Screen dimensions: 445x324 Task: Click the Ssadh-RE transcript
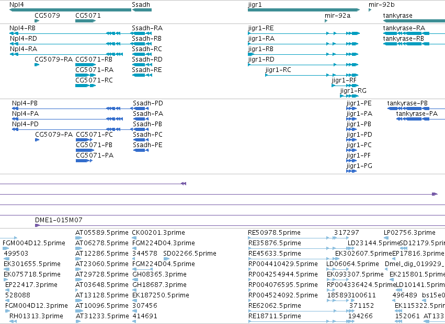pyautogui.click(x=142, y=75)
